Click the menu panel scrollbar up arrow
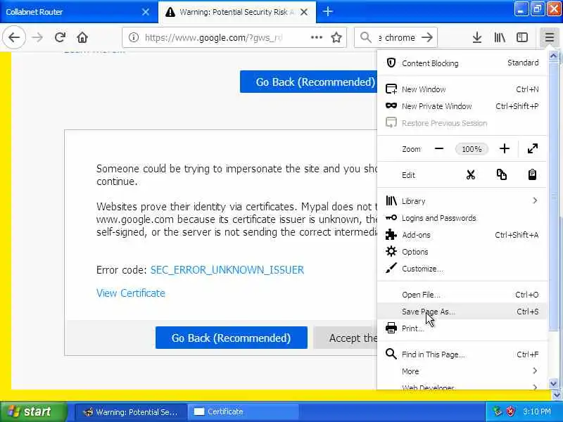Image resolution: width=563 pixels, height=422 pixels. pos(553,56)
